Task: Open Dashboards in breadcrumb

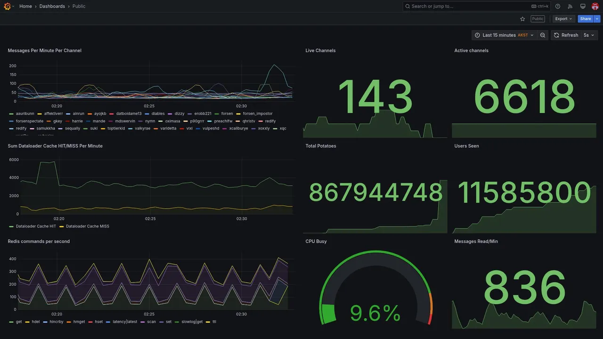Action: coord(52,6)
